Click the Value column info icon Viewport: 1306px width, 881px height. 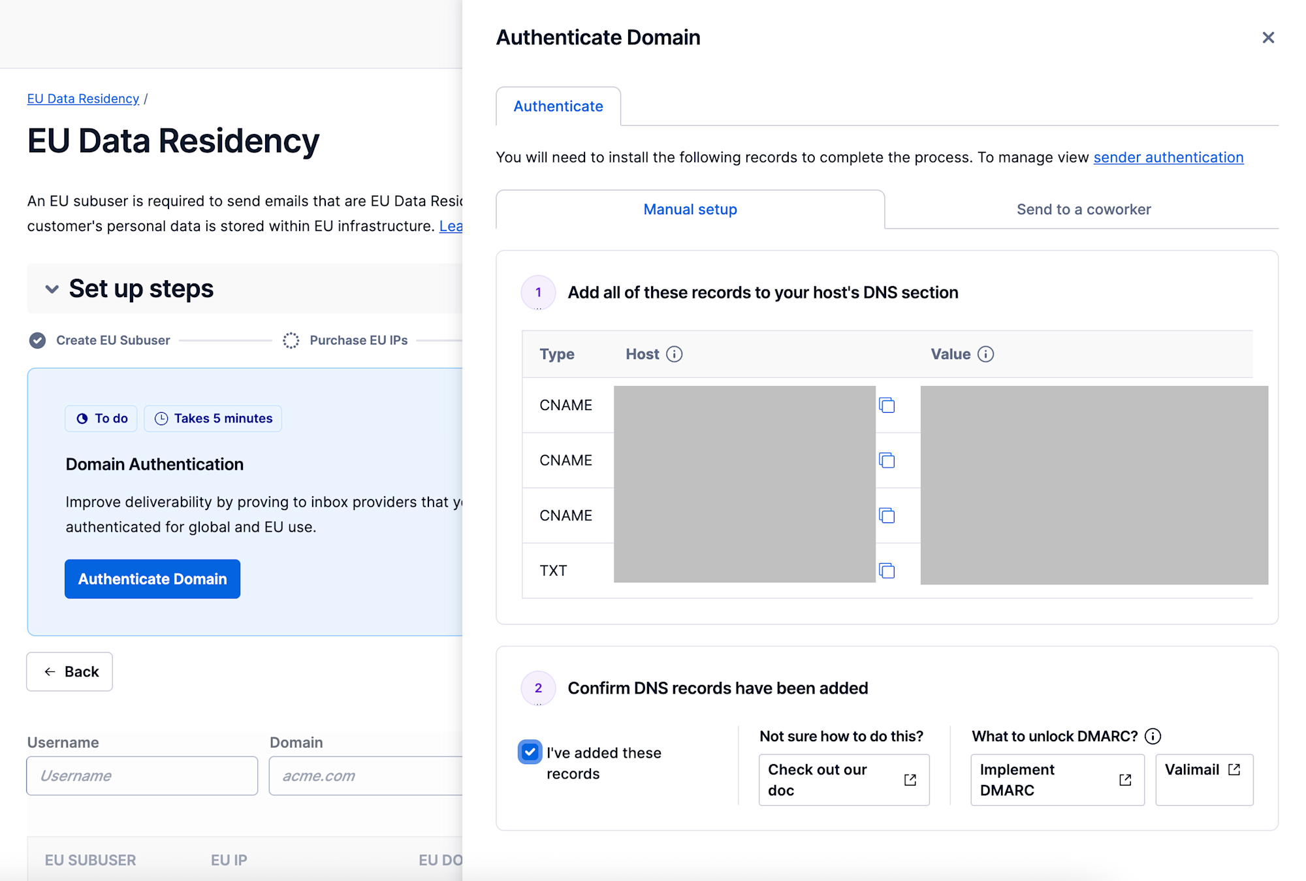tap(985, 354)
